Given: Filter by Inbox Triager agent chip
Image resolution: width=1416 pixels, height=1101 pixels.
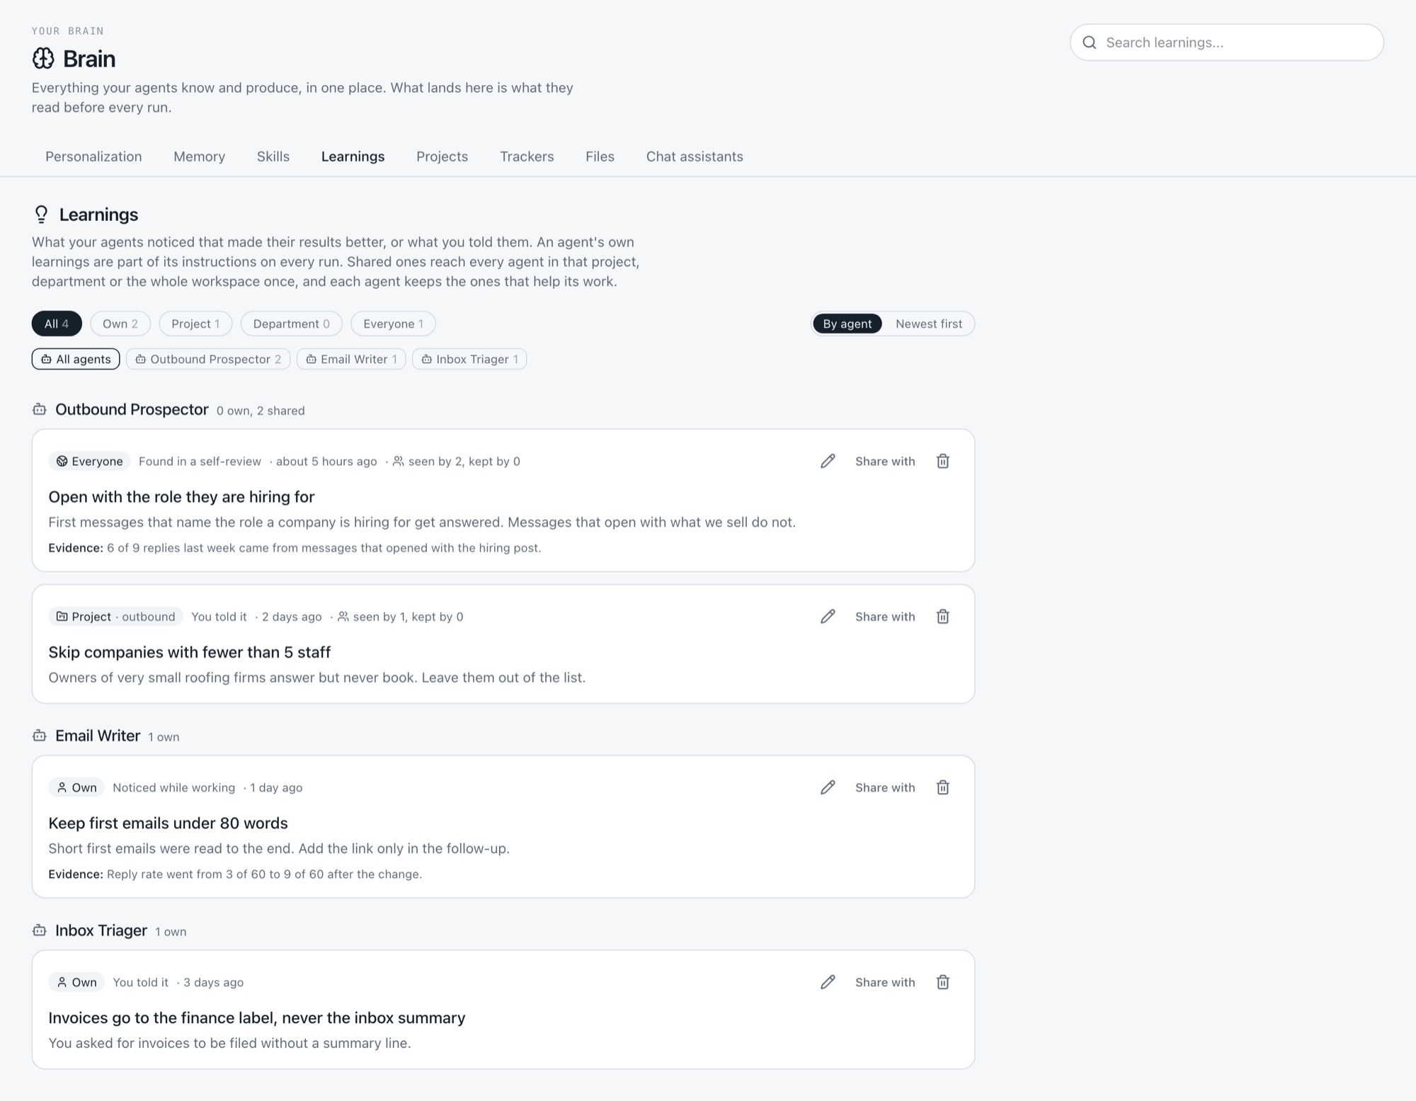Looking at the screenshot, I should click(x=469, y=359).
